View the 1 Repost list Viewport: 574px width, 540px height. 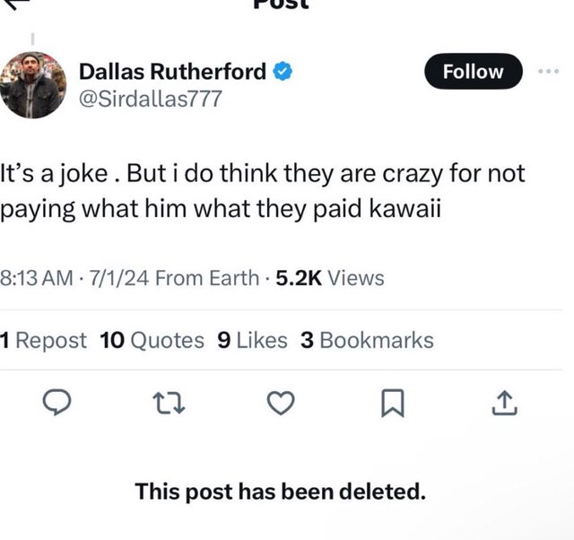pyautogui.click(x=44, y=340)
